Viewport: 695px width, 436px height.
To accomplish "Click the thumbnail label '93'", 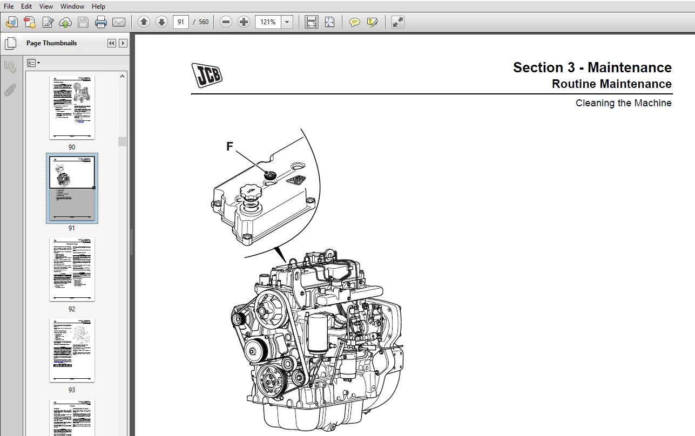I will 72,390.
